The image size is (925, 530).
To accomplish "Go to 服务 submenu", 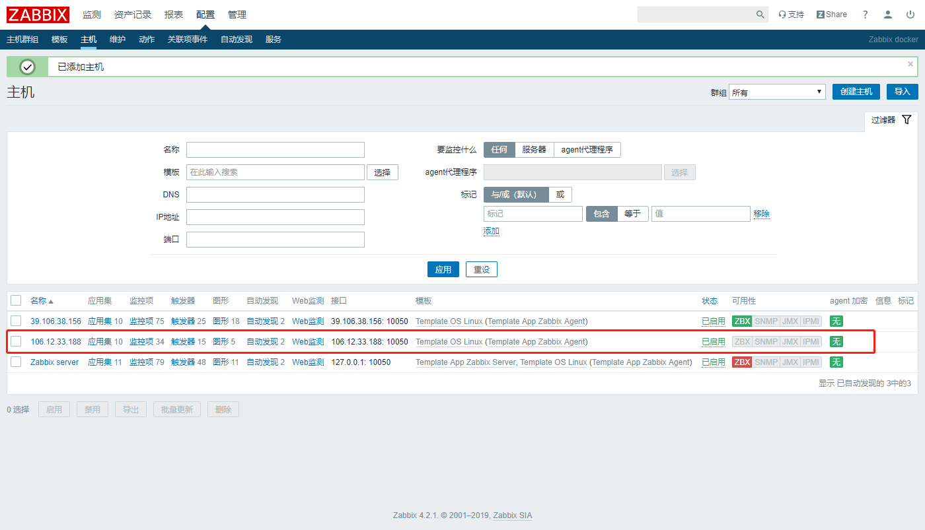I will pyautogui.click(x=274, y=40).
